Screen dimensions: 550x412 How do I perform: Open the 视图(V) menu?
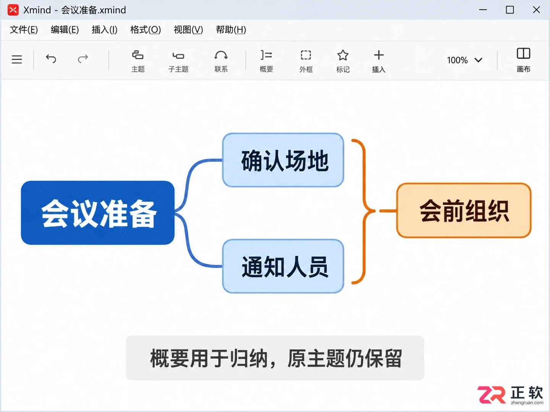(188, 30)
